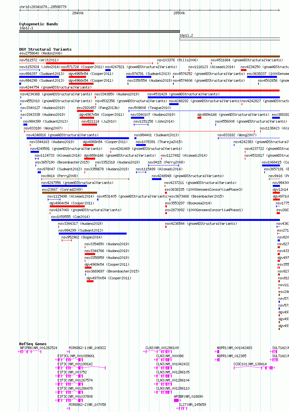Open APOBR|NM_018690 gene label

pos(188,396)
